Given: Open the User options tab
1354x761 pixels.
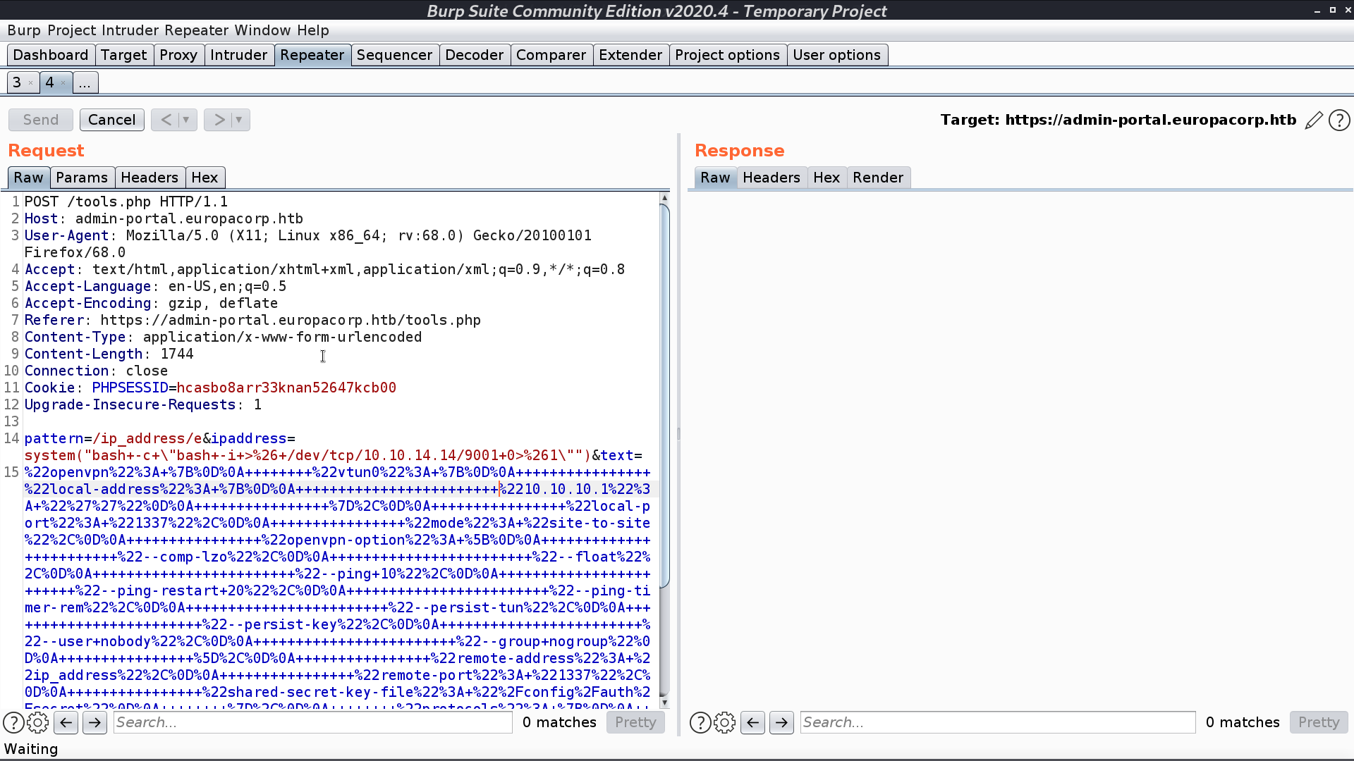Looking at the screenshot, I should coord(837,55).
